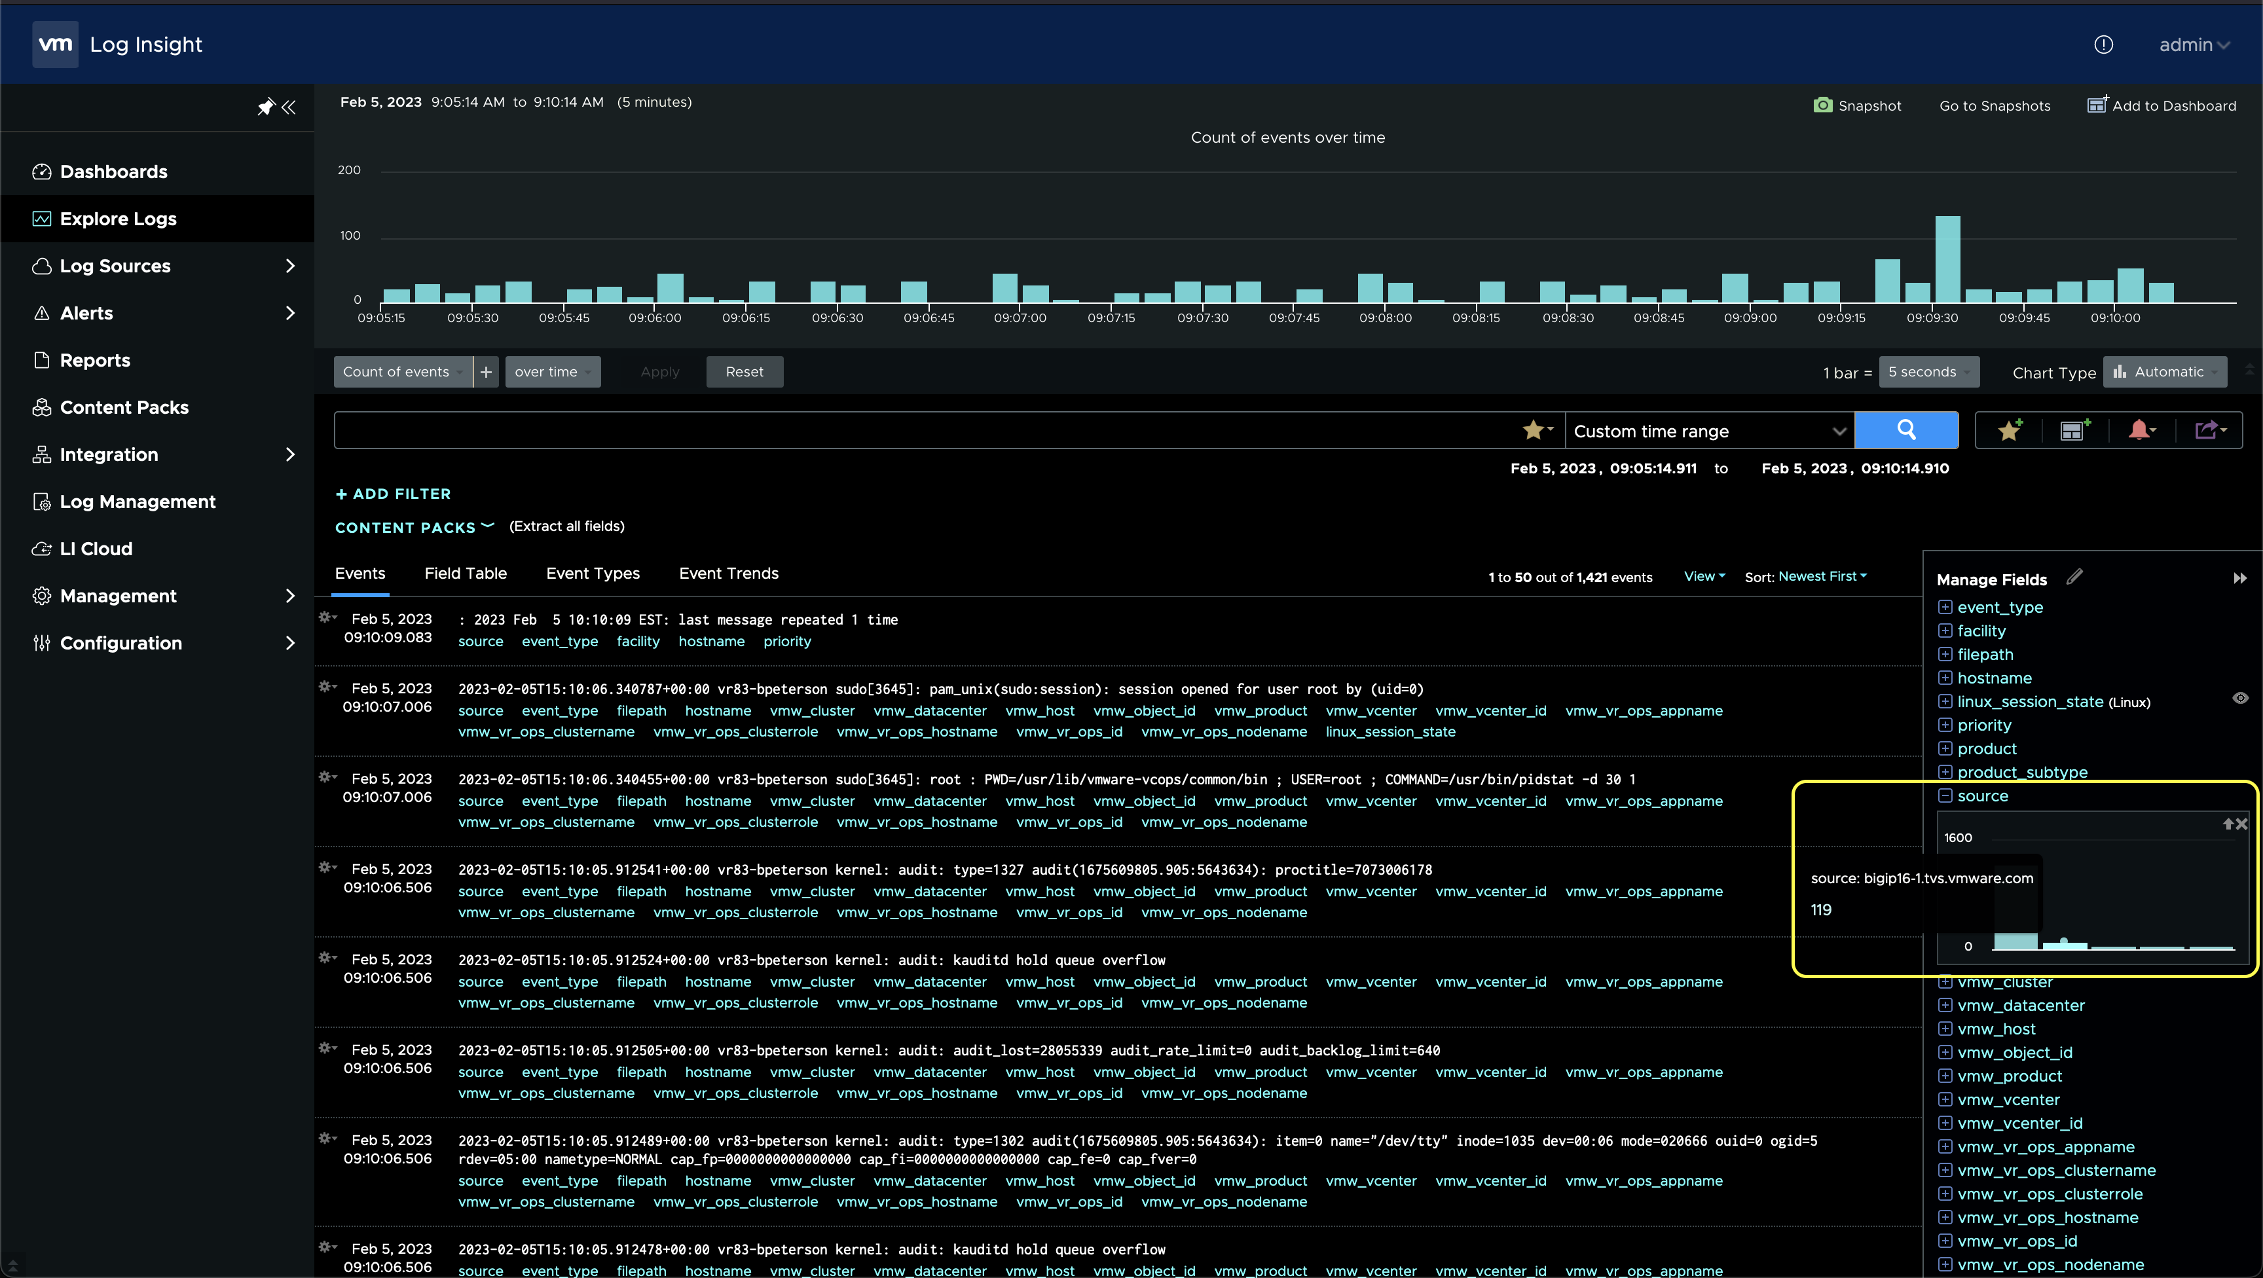
Task: Collapse the Manage Fields panel with double arrows
Action: tap(2239, 578)
